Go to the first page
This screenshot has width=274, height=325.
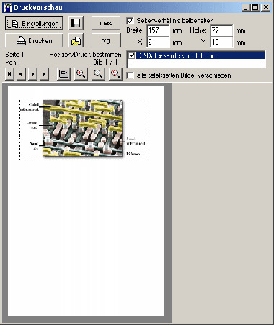pos(9,74)
